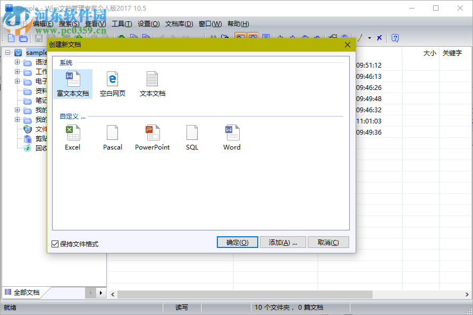Click the 添加(A) ... button
This screenshot has height=315, width=473.
(x=283, y=242)
